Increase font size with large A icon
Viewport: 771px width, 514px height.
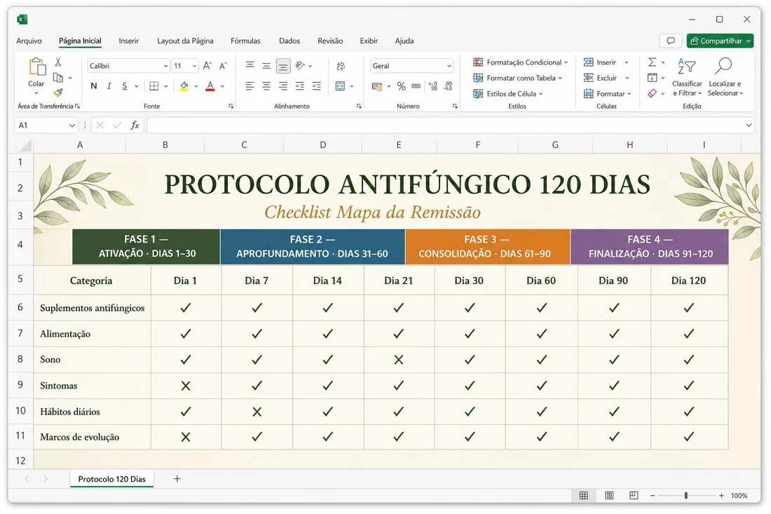tap(207, 66)
